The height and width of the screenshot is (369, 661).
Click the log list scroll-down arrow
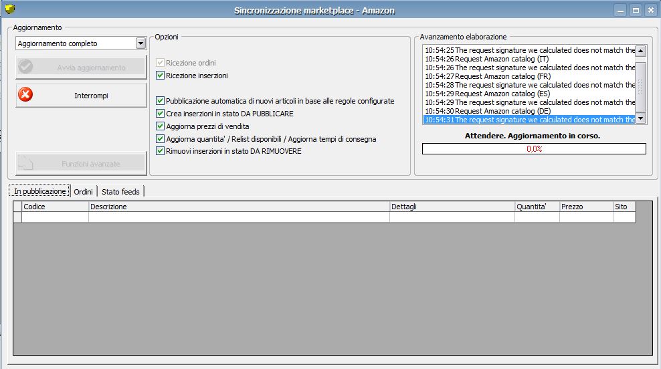tap(640, 118)
